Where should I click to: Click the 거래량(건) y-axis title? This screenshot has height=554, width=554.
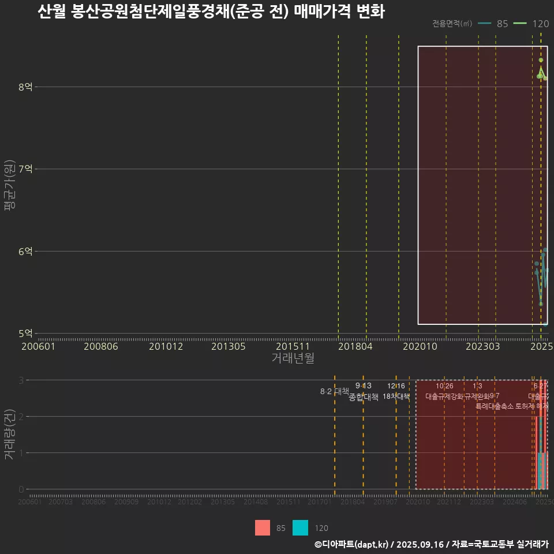[9, 434]
